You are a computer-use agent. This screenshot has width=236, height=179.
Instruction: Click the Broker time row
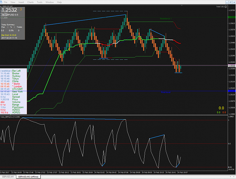click(x=10, y=73)
